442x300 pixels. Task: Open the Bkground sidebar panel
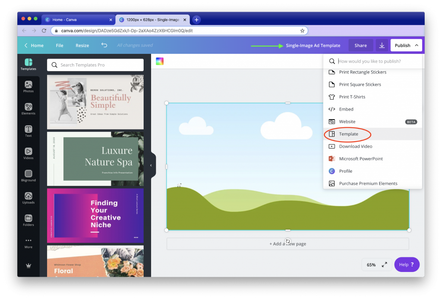tap(28, 176)
